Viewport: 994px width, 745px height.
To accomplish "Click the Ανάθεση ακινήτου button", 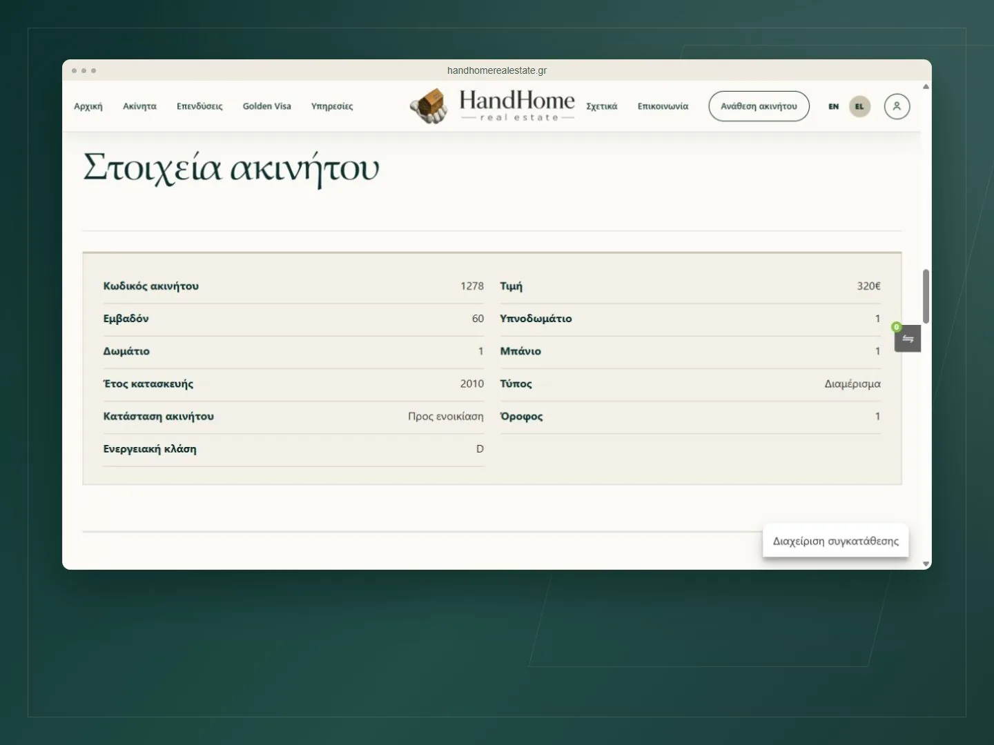I will 759,106.
